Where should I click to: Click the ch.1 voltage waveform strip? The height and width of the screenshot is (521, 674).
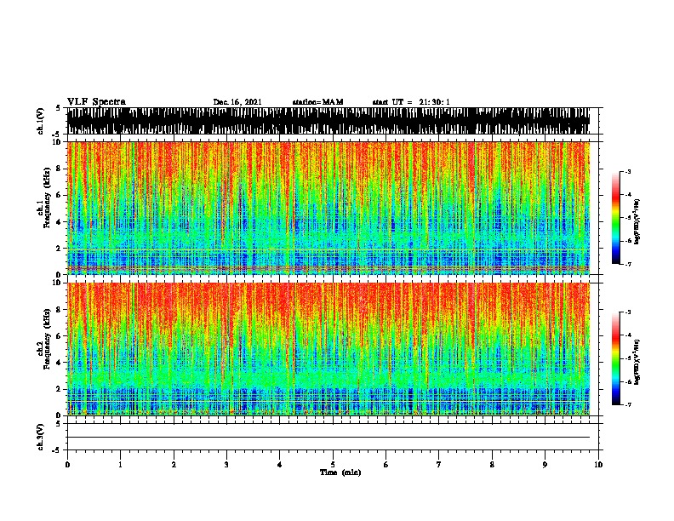tap(328, 121)
